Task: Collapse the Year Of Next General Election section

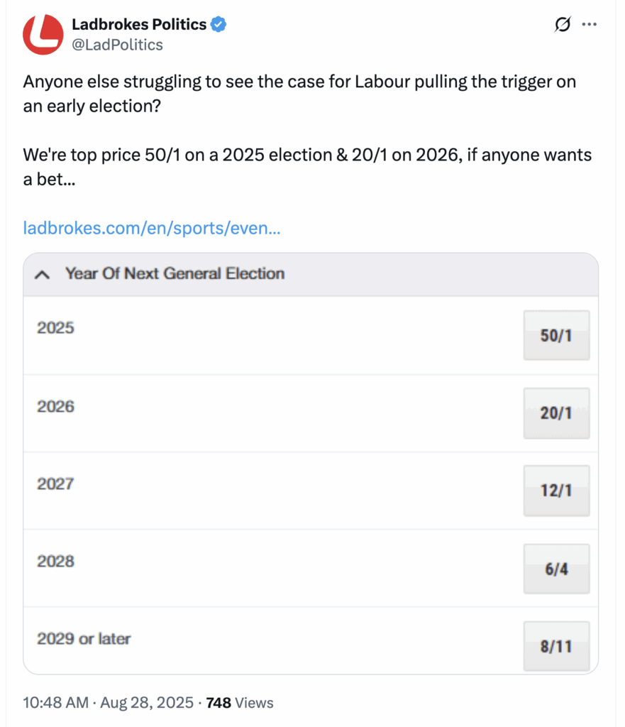Action: pos(43,274)
